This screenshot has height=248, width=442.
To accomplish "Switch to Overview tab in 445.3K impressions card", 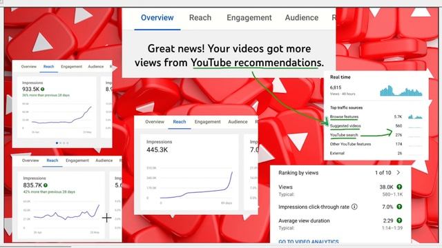I will coord(155,122).
